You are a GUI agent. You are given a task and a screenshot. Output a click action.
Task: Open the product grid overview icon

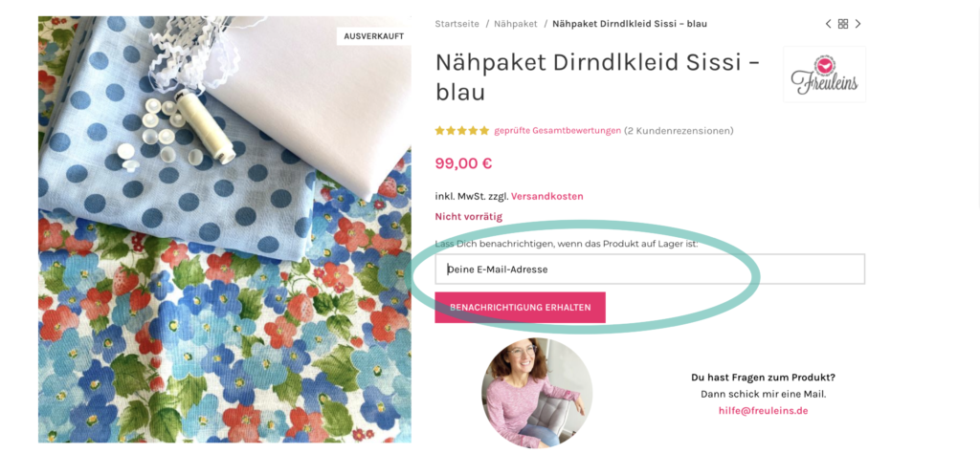pyautogui.click(x=843, y=24)
